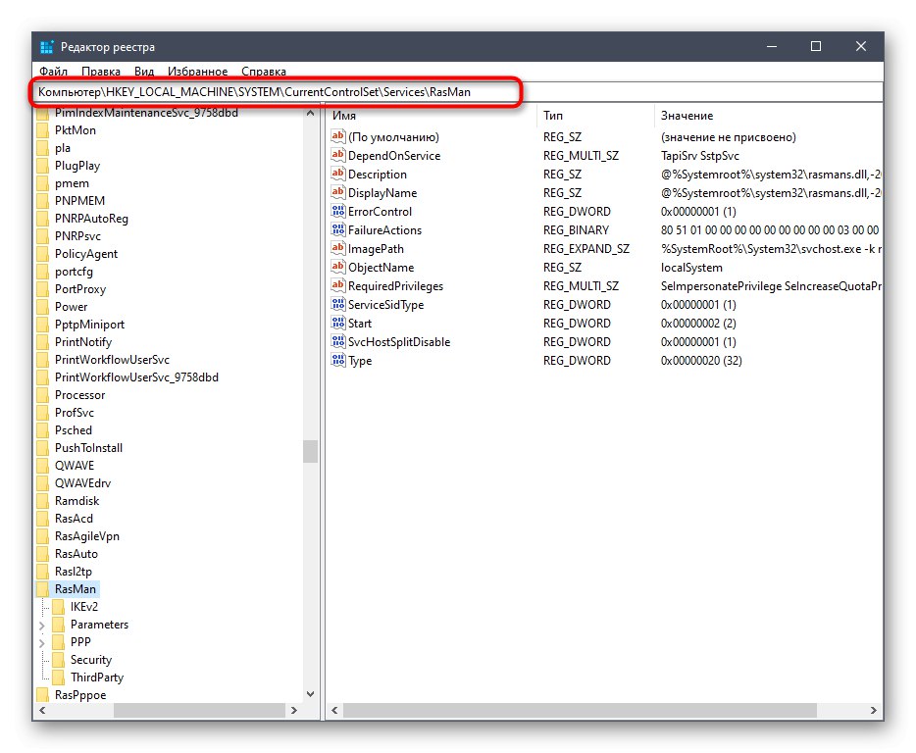Click the Registry Editor title bar icon
Viewport: 916px width, 753px height.
pos(47,47)
